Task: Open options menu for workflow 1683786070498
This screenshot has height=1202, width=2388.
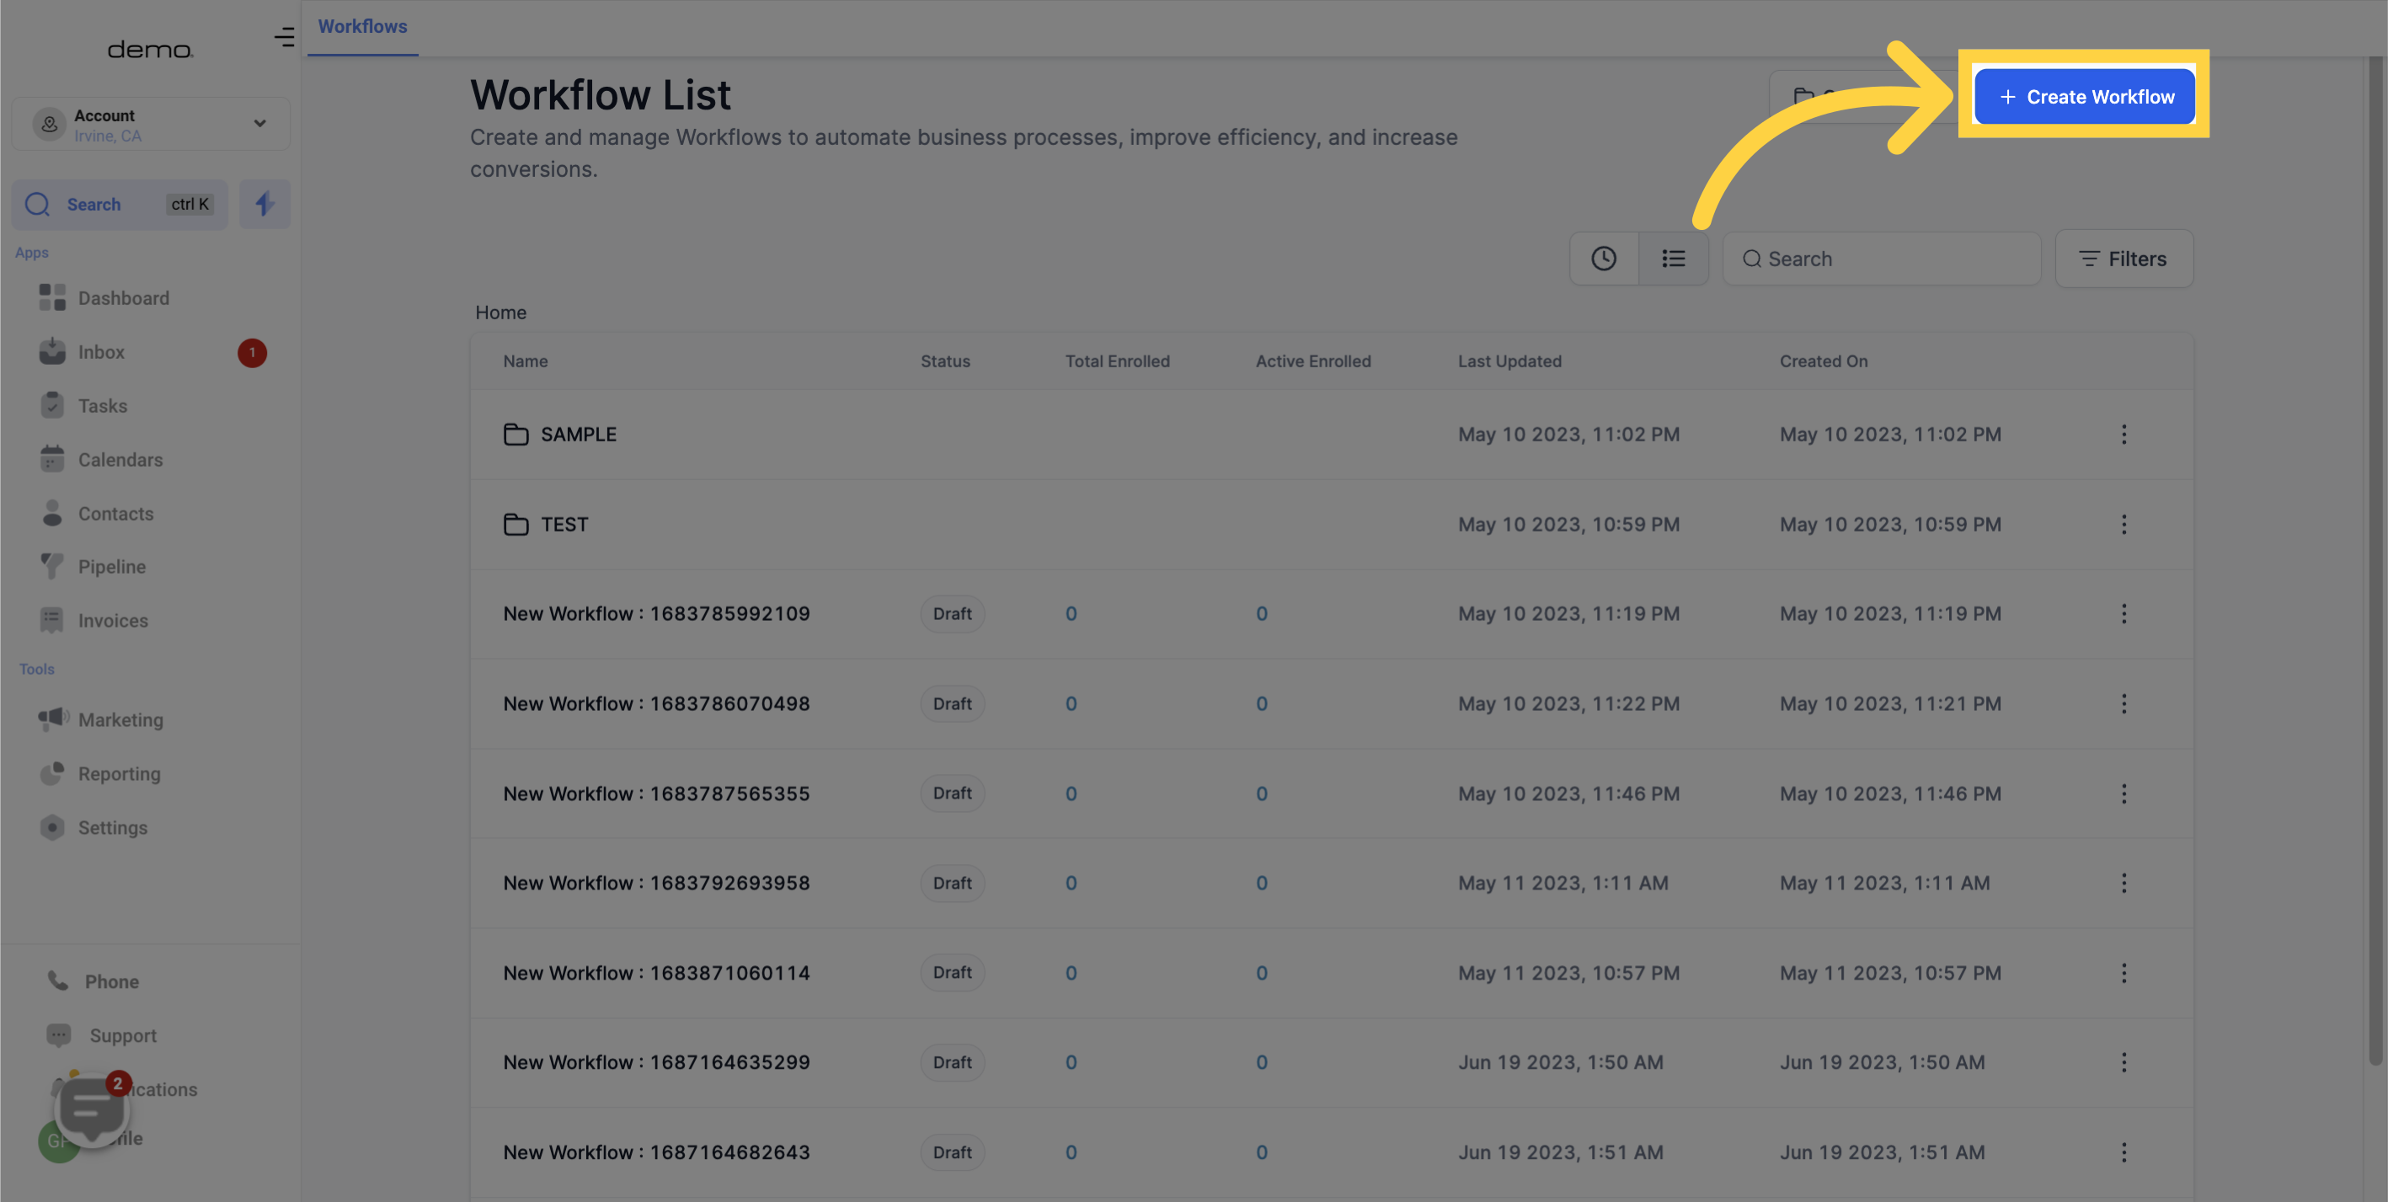Action: tap(2124, 703)
